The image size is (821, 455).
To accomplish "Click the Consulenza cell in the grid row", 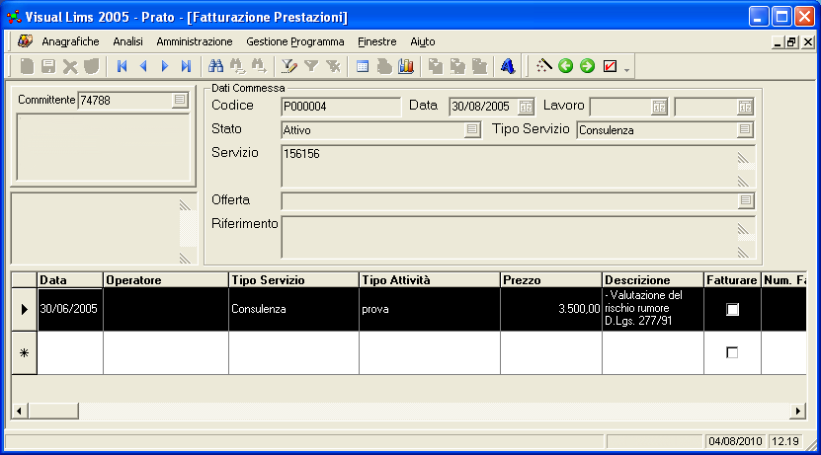I will click(293, 309).
